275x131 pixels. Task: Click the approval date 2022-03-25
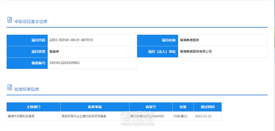(x=203, y=116)
